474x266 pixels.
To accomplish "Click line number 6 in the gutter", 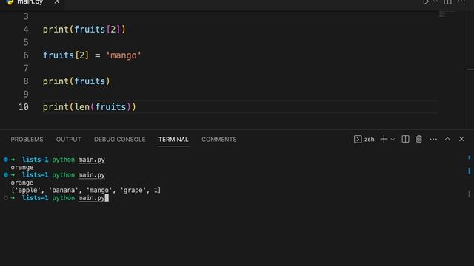I will [26, 55].
